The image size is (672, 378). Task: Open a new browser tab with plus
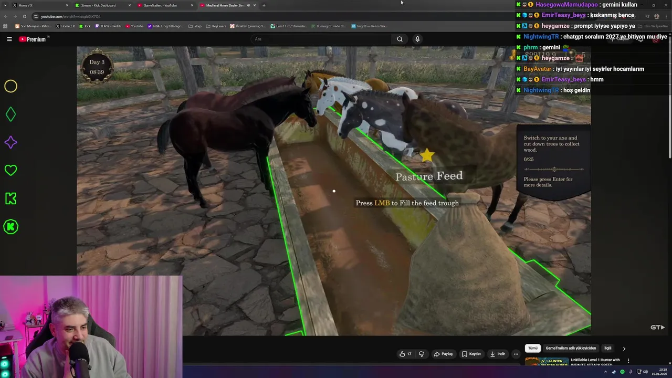[264, 5]
